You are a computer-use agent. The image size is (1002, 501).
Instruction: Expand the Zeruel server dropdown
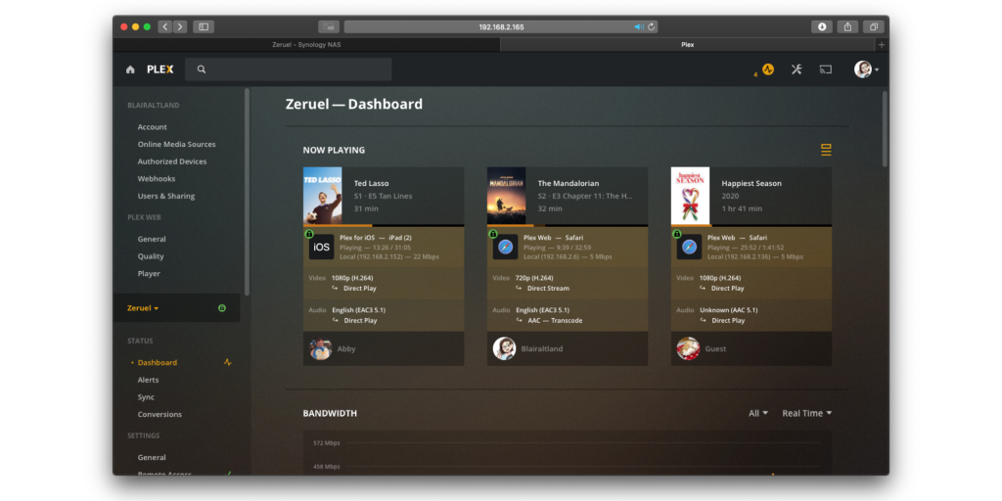point(143,308)
